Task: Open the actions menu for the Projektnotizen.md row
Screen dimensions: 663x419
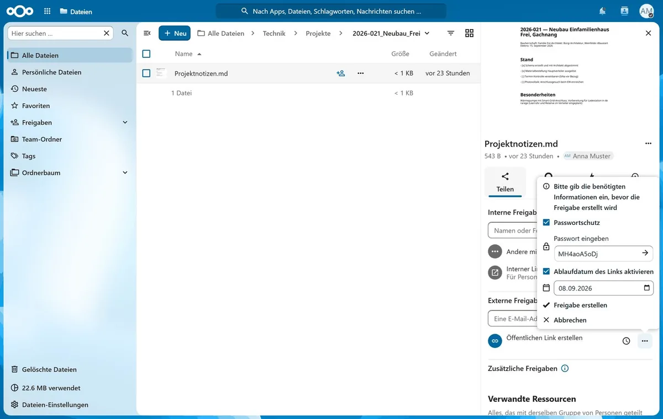Action: (361, 73)
